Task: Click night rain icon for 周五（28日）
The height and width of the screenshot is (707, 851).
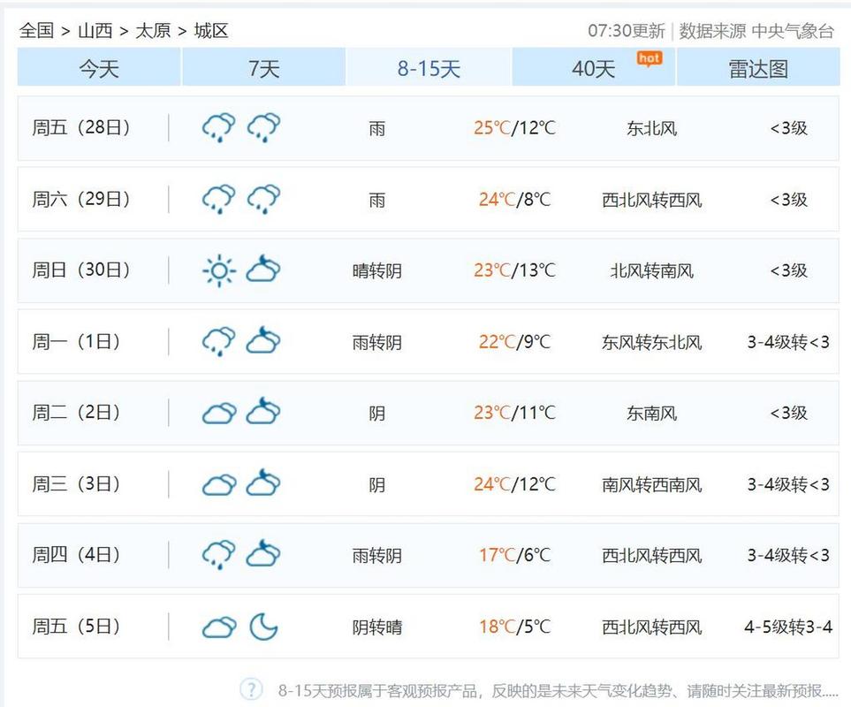Action: click(263, 127)
